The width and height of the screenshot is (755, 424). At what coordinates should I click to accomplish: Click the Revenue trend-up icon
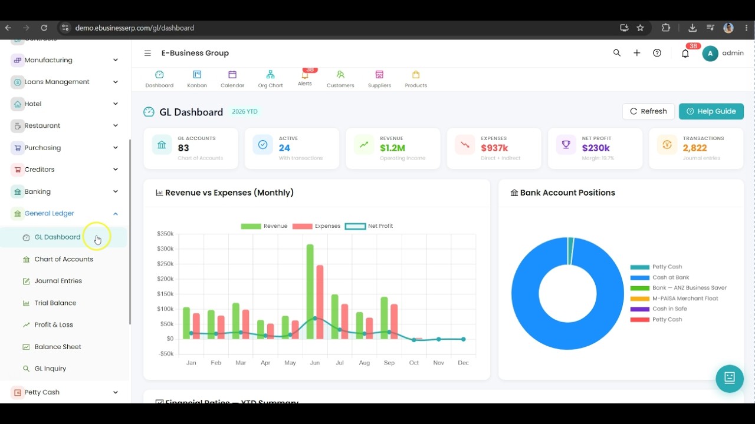(x=364, y=145)
